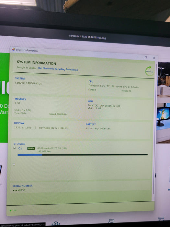Click the LIVE status indicator
Screen dimensions: 170x227
click(x=13, y=210)
